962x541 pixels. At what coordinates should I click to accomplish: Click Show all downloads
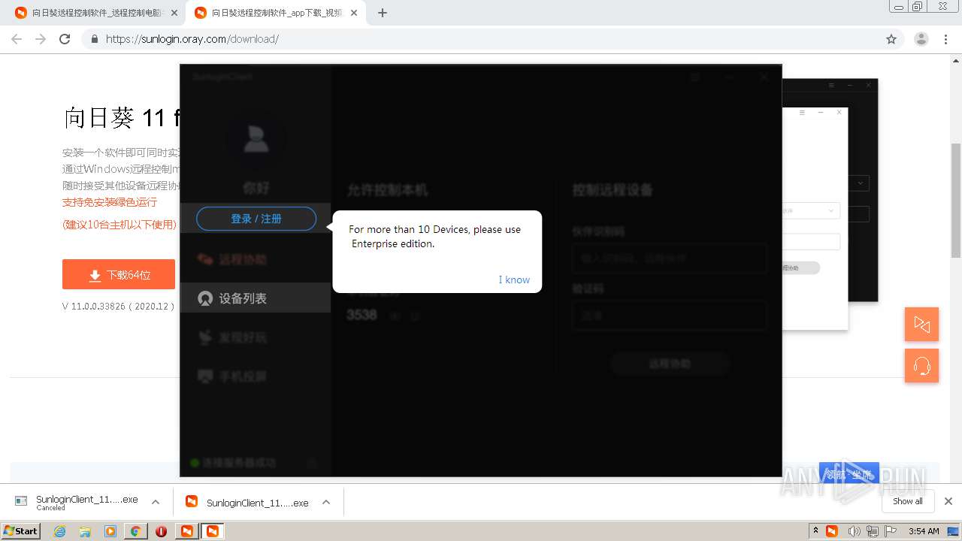point(908,501)
